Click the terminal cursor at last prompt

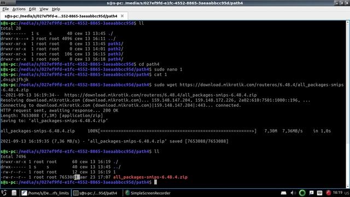coord(155,182)
